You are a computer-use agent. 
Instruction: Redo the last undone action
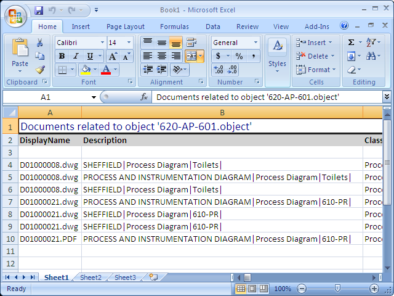[72, 10]
